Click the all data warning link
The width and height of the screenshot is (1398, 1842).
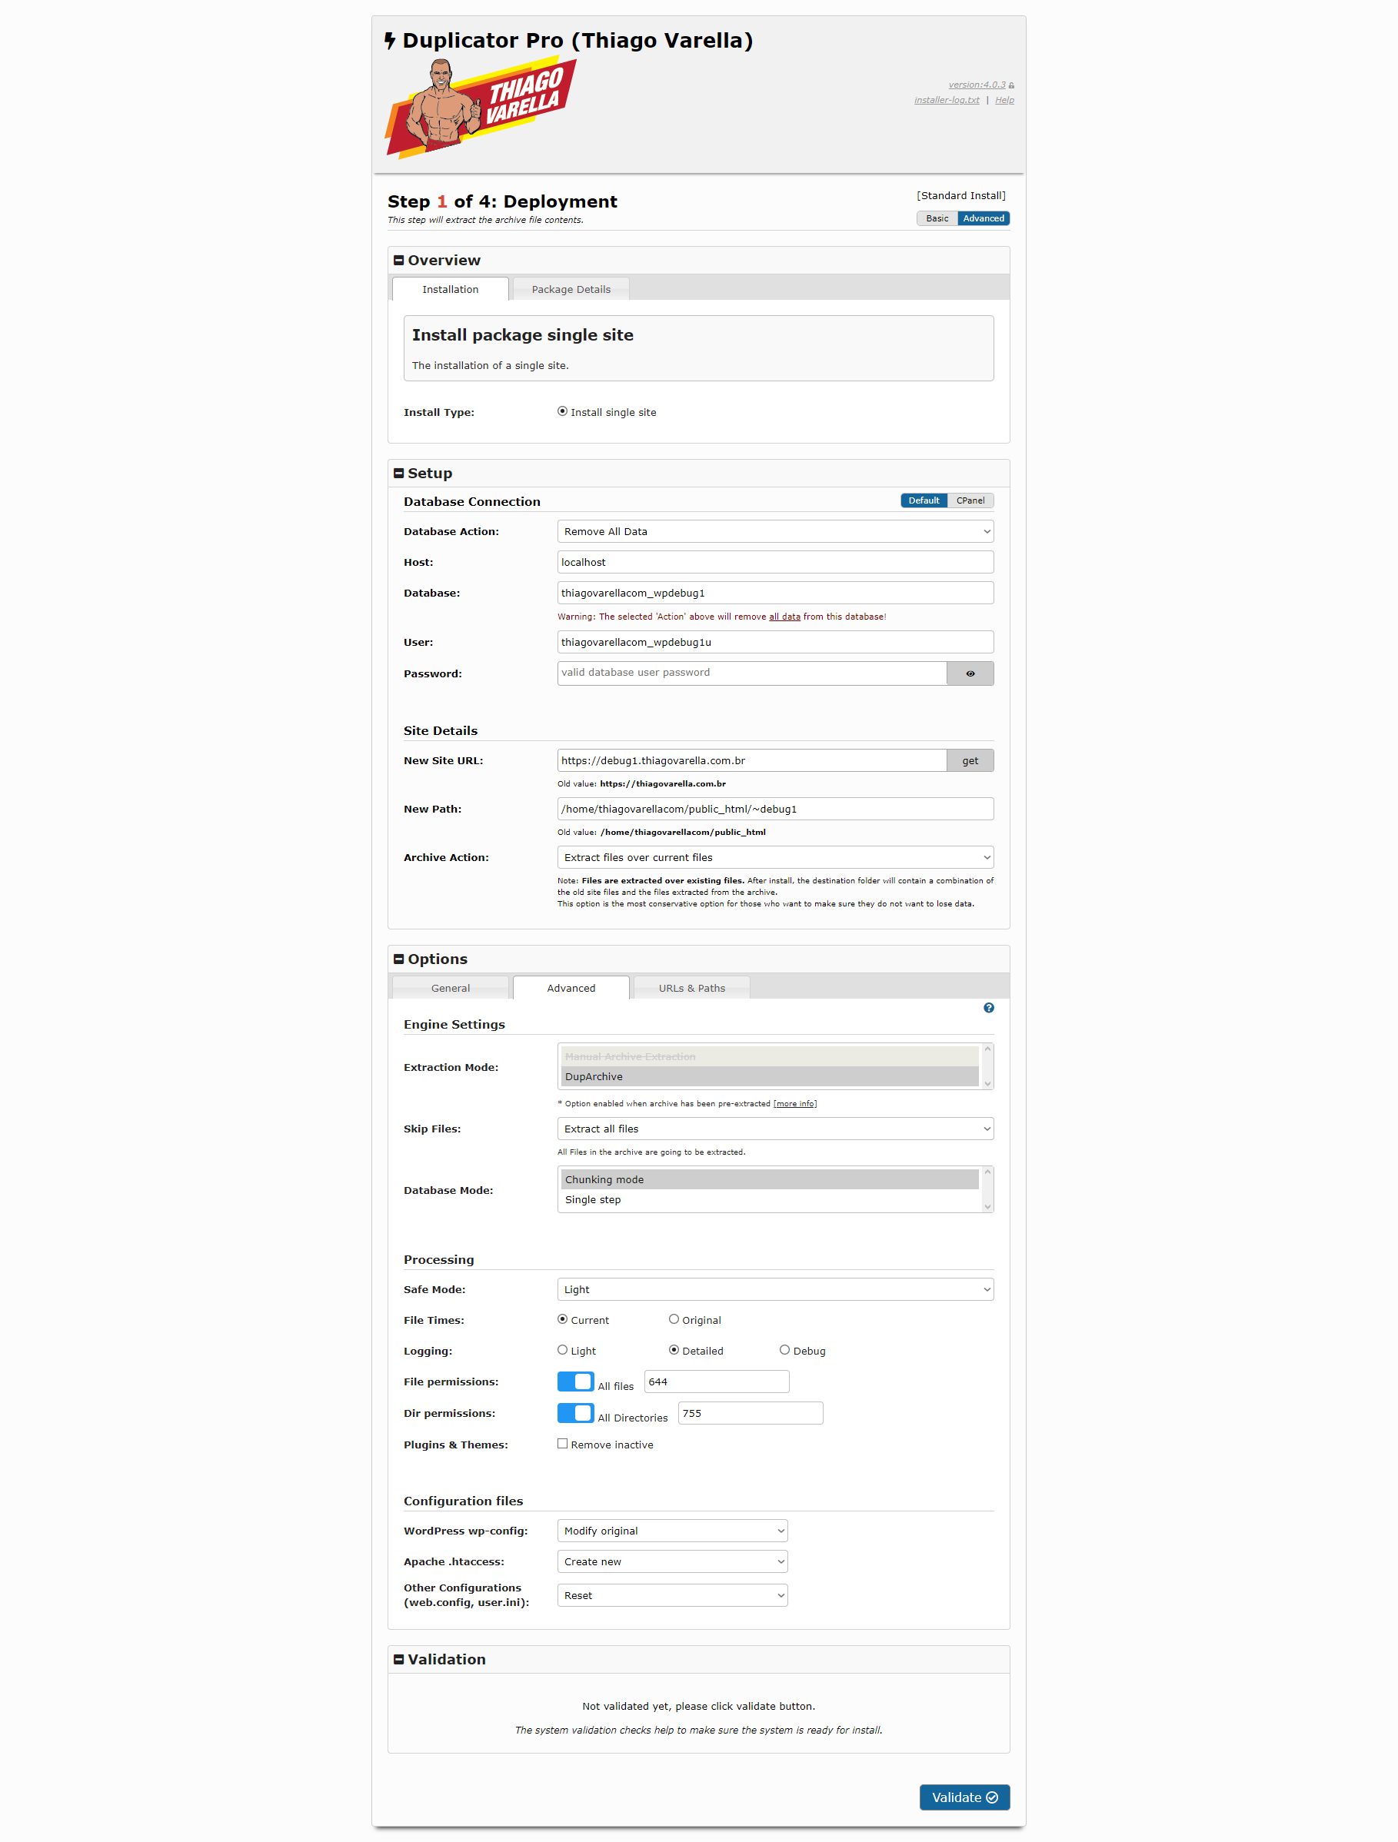point(785,617)
